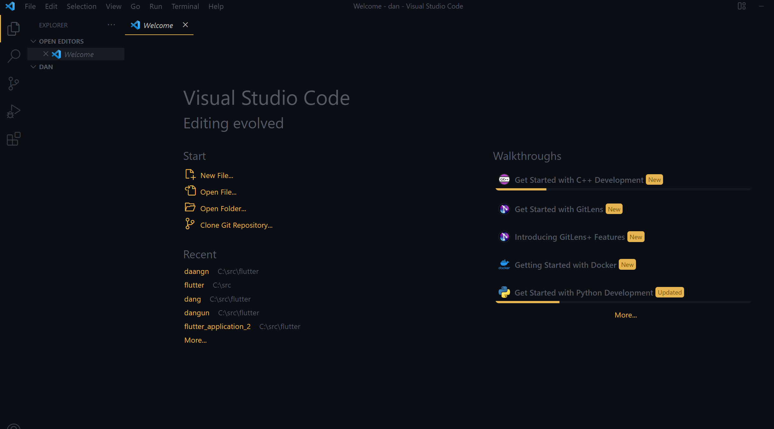
Task: Click the Clone Git Repository branch icon
Action: point(190,224)
